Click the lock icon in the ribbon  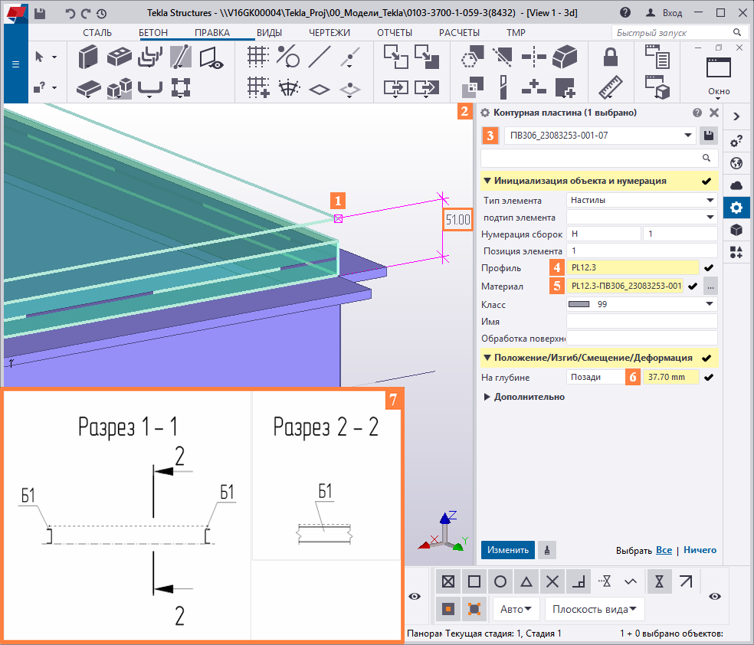[x=611, y=57]
